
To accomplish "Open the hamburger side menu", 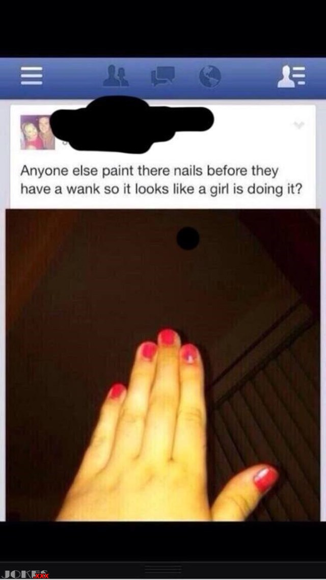I will pyautogui.click(x=32, y=76).
